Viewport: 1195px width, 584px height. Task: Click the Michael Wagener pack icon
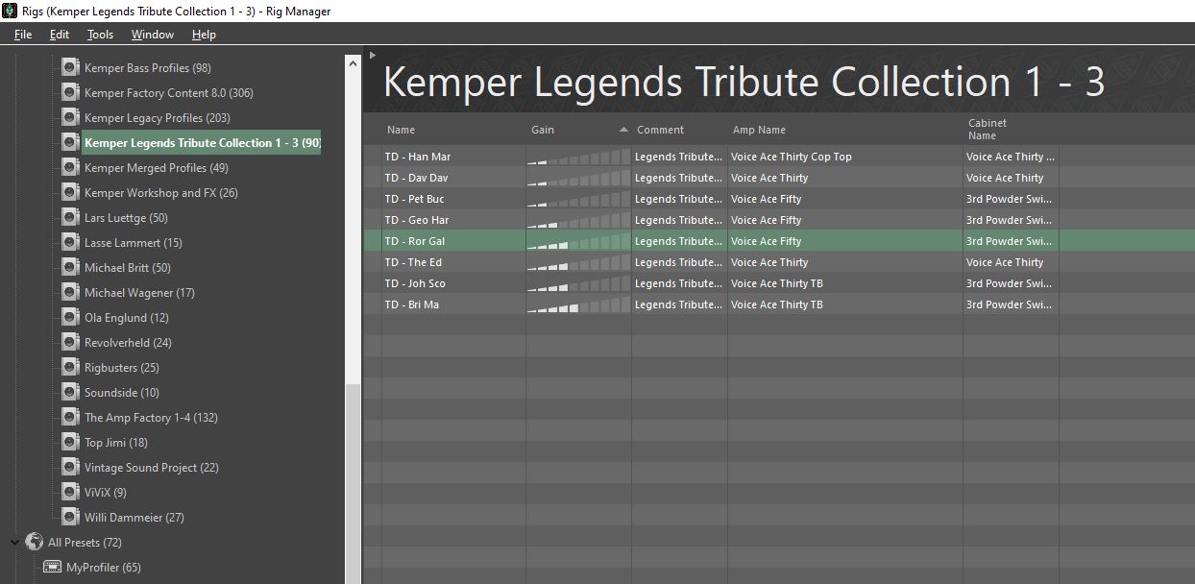tap(69, 293)
